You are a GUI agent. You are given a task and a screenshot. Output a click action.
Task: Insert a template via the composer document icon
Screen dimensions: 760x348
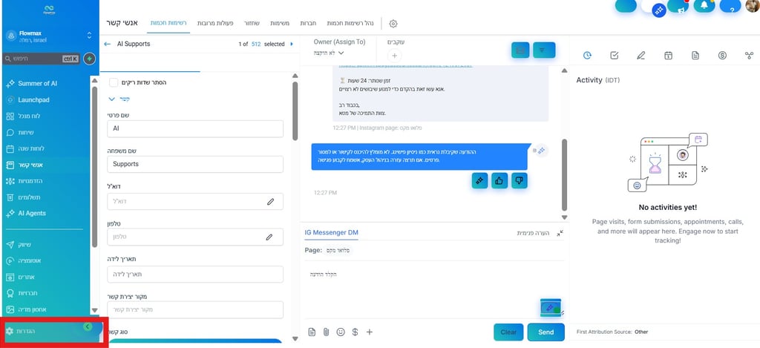point(312,332)
